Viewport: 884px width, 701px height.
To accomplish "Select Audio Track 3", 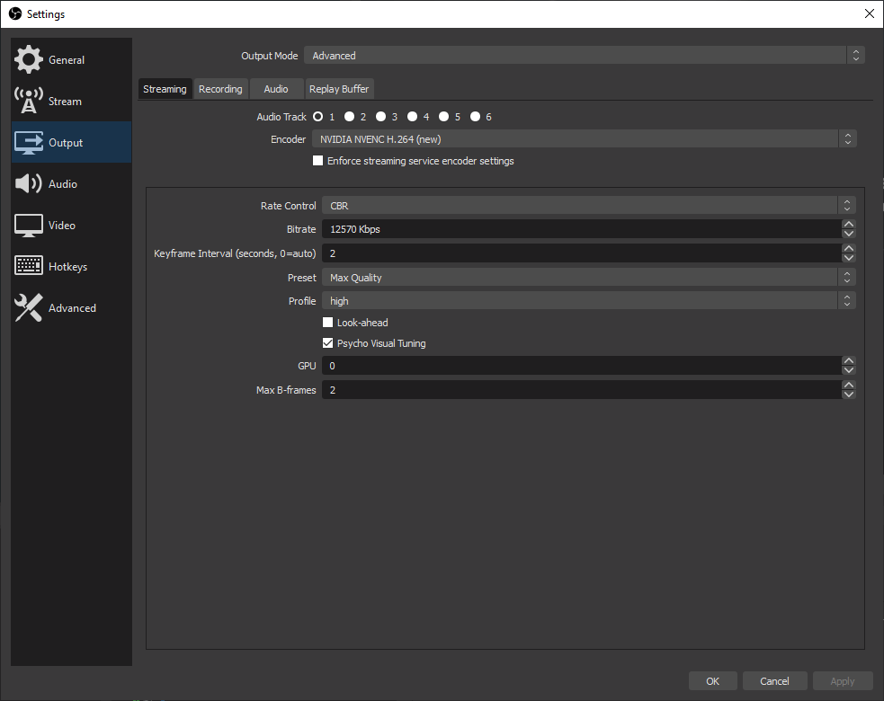I will [381, 116].
